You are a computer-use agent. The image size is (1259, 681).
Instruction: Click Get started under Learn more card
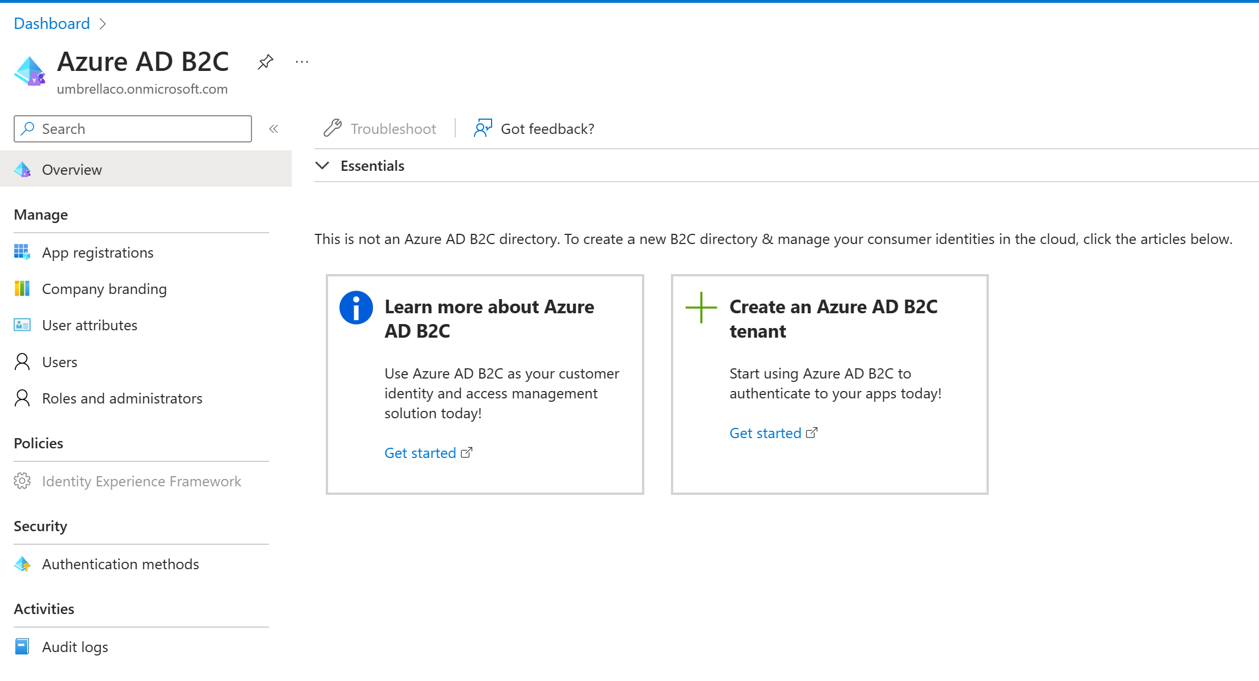coord(421,453)
